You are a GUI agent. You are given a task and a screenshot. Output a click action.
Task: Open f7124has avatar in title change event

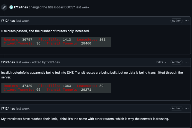point(11,7)
